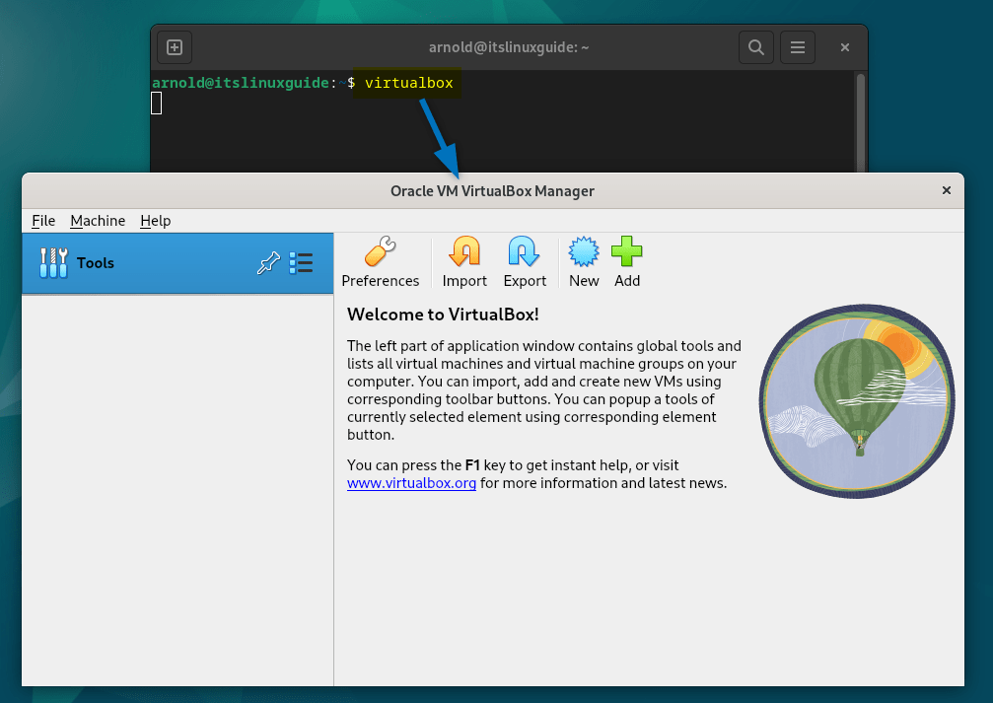Click the VirtualBox balloon artwork
The height and width of the screenshot is (703, 993).
(x=856, y=401)
